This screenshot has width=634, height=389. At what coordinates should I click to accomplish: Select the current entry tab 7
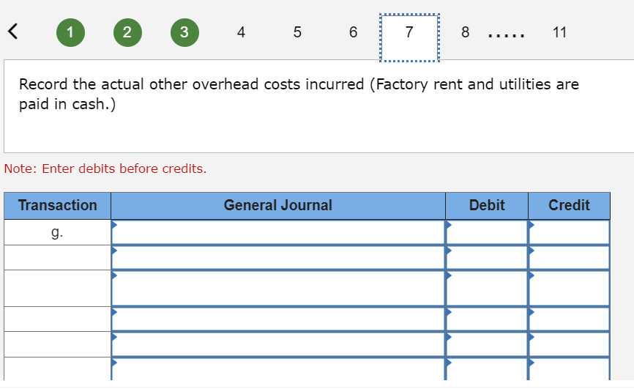[x=409, y=37]
